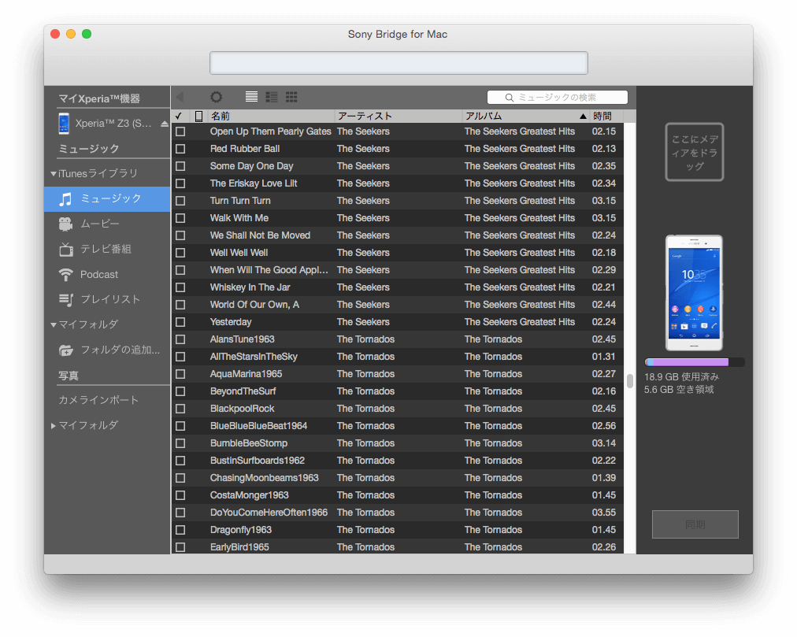The width and height of the screenshot is (797, 637).
Task: Check the box for Dragonfly1963
Action: [x=180, y=530]
